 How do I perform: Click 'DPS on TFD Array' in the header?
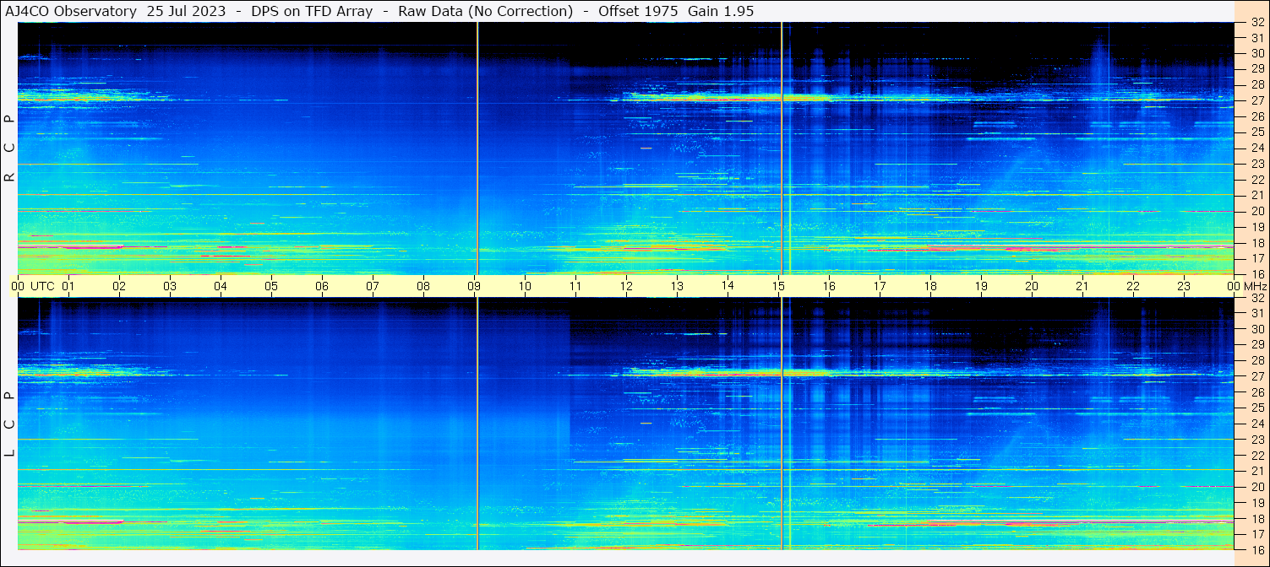[312, 11]
